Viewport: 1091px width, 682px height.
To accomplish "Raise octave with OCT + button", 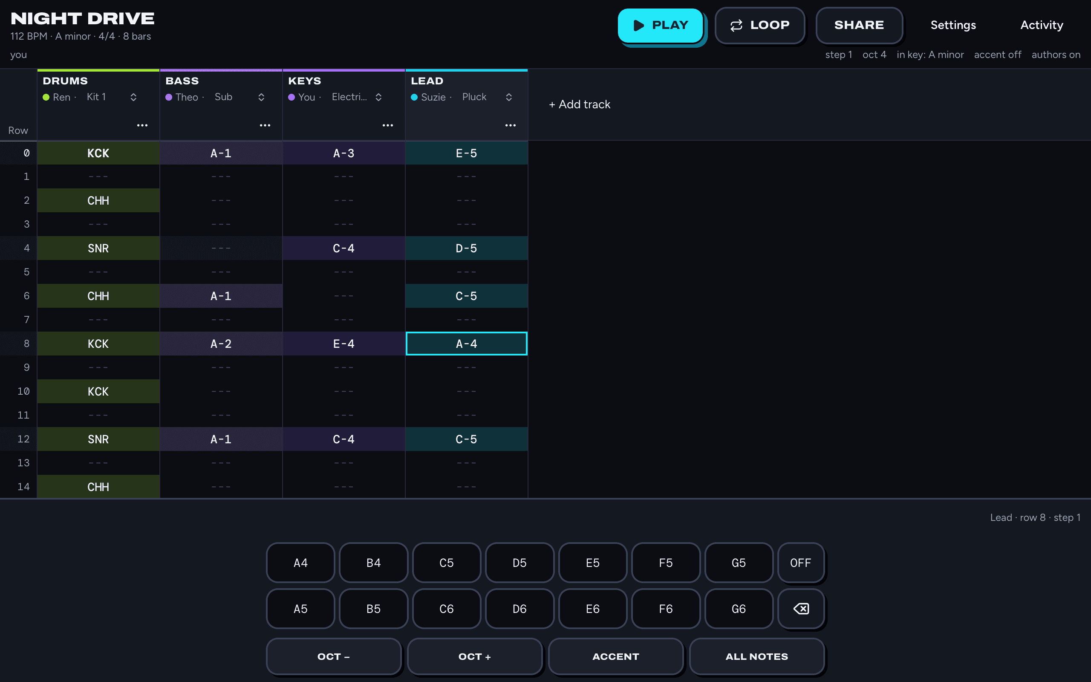I will pos(475,656).
